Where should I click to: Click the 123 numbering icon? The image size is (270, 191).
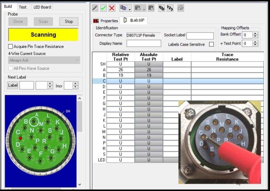[x=170, y=8]
